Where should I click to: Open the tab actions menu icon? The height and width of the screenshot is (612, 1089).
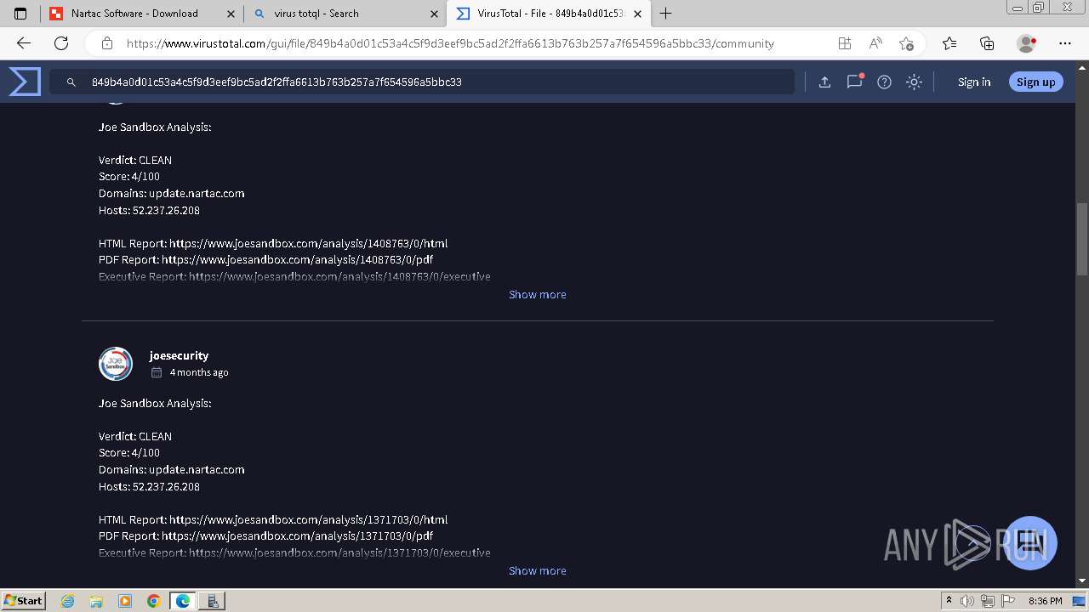coord(20,14)
